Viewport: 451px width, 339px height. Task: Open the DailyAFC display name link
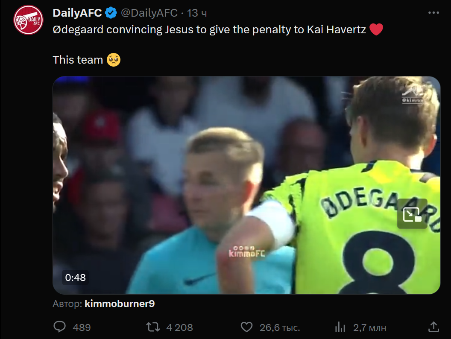77,13
